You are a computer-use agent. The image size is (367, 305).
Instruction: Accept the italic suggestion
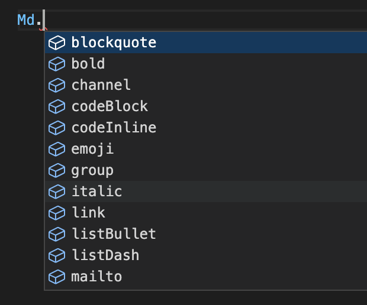[x=96, y=192]
